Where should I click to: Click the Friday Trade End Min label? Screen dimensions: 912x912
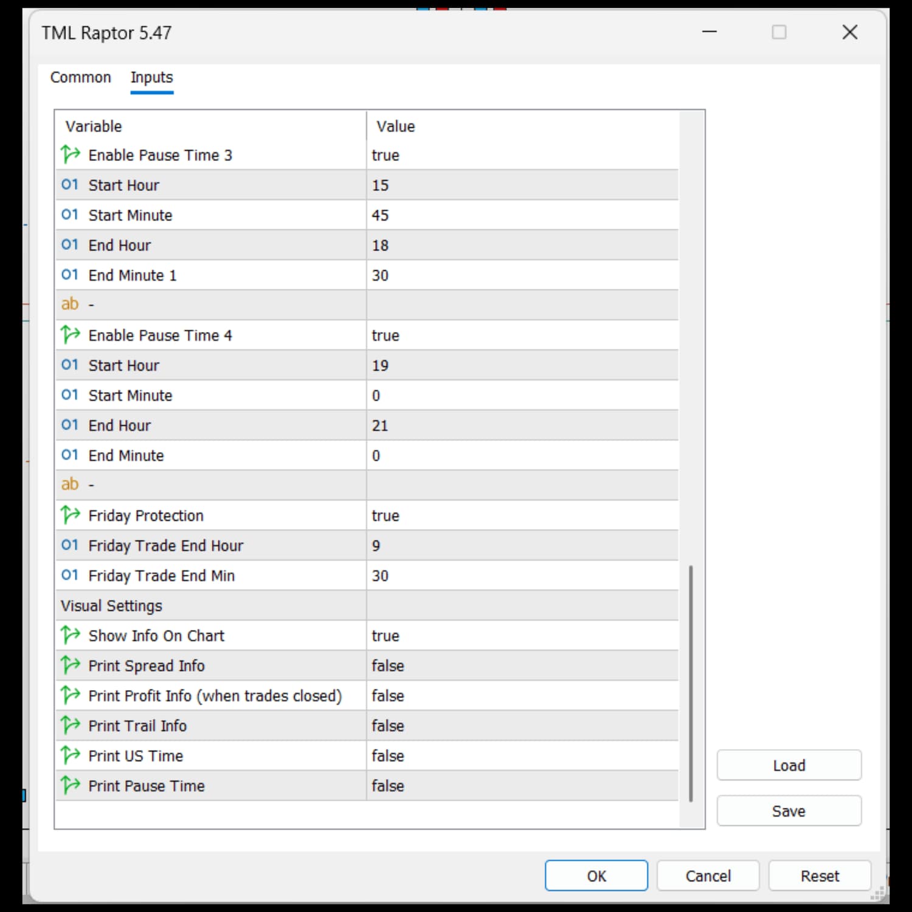(x=162, y=576)
